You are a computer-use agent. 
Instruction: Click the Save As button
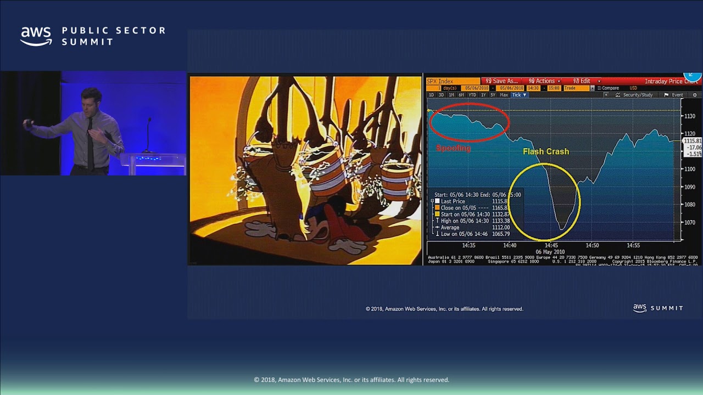(x=502, y=81)
